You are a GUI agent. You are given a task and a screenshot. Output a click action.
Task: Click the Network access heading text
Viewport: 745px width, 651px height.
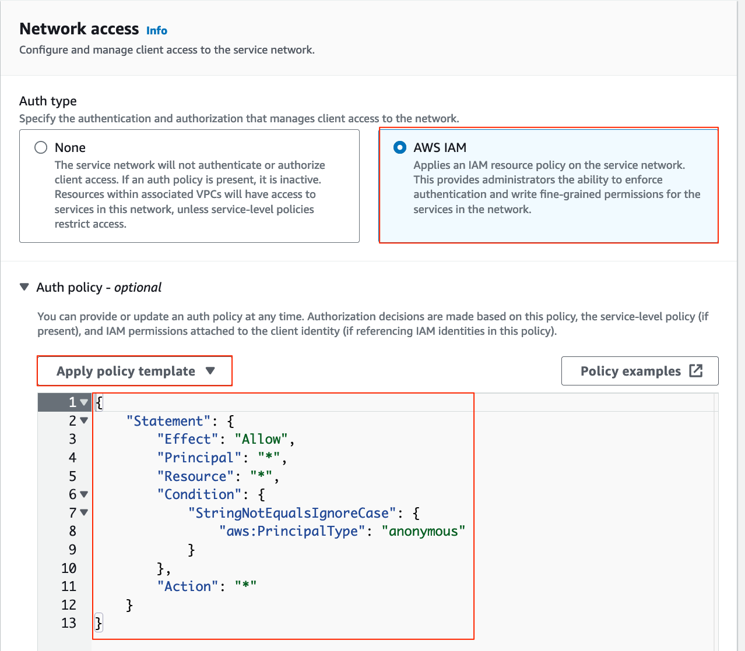79,29
